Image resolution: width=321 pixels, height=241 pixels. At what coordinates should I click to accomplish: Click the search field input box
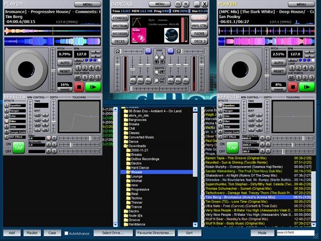(295, 233)
